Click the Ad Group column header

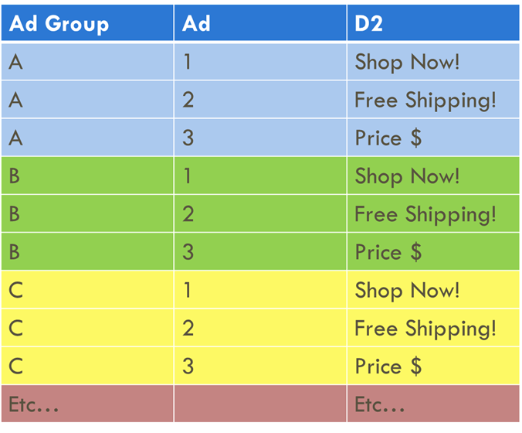pyautogui.click(x=59, y=23)
